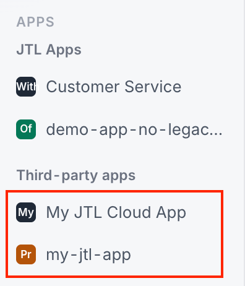This screenshot has width=245, height=286.
Task: Open My JTL Cloud App
Action: point(116,212)
